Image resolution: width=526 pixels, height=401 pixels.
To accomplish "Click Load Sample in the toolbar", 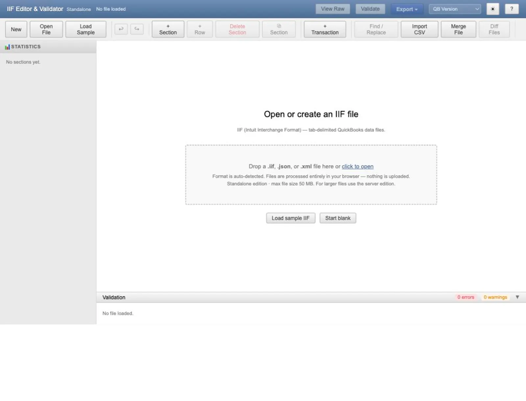I will click(x=86, y=29).
